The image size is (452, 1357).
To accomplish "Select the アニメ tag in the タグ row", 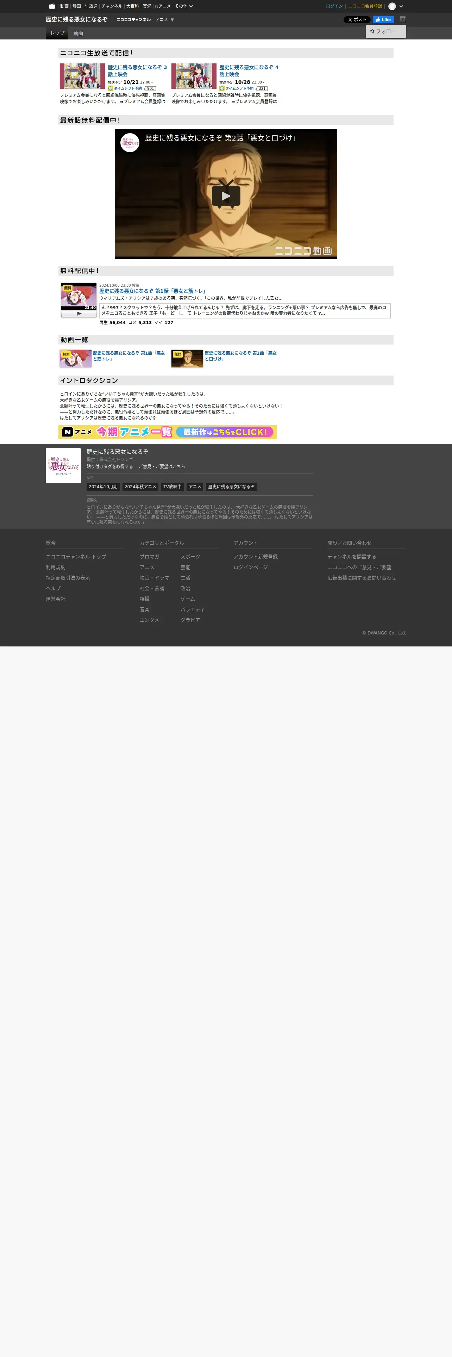I will click(x=195, y=487).
